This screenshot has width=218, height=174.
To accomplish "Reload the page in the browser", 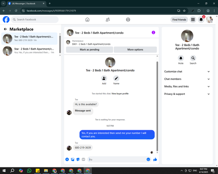I will coord(16,11).
